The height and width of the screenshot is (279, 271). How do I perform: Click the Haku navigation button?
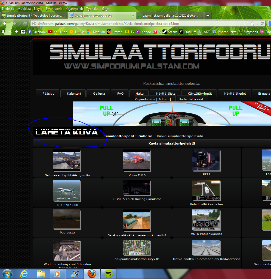click(140, 94)
